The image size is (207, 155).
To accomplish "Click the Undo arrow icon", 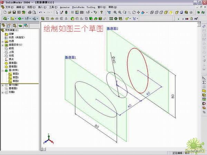I will 41,12.
